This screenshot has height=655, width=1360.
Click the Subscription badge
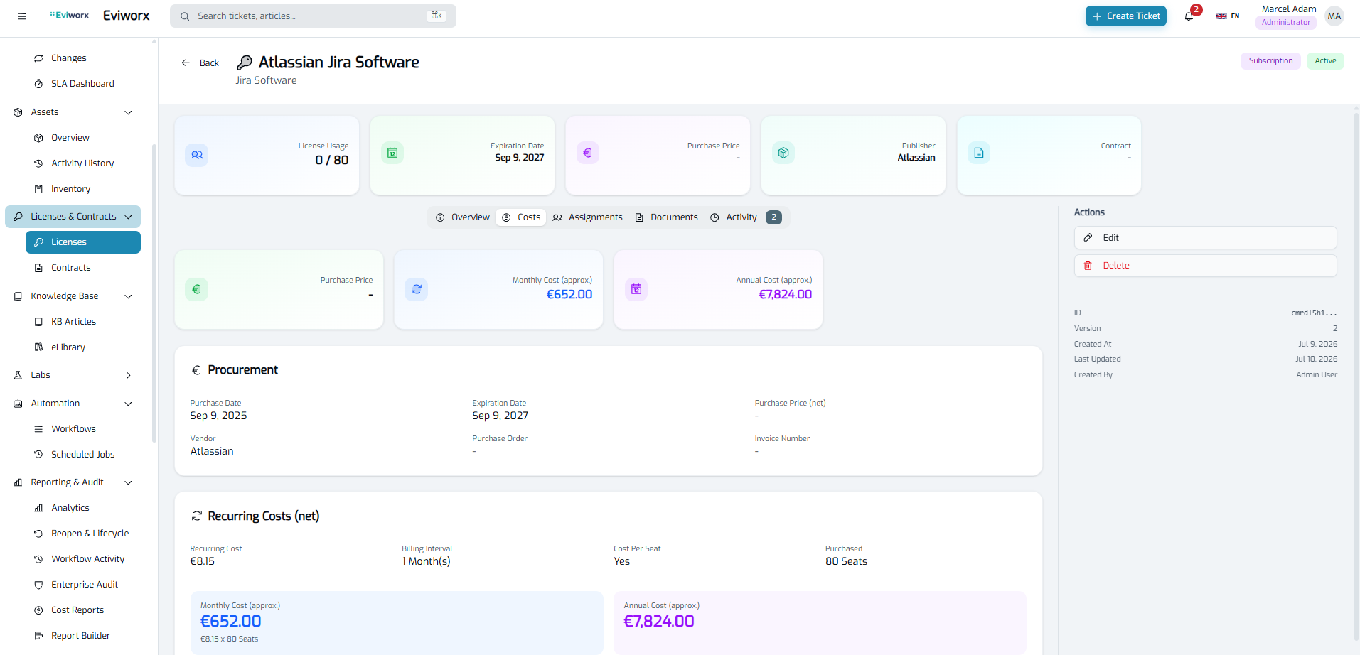(x=1270, y=61)
